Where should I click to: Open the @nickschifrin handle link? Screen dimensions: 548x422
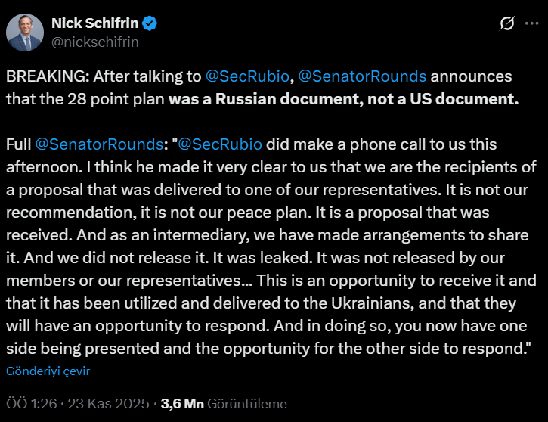pyautogui.click(x=94, y=42)
